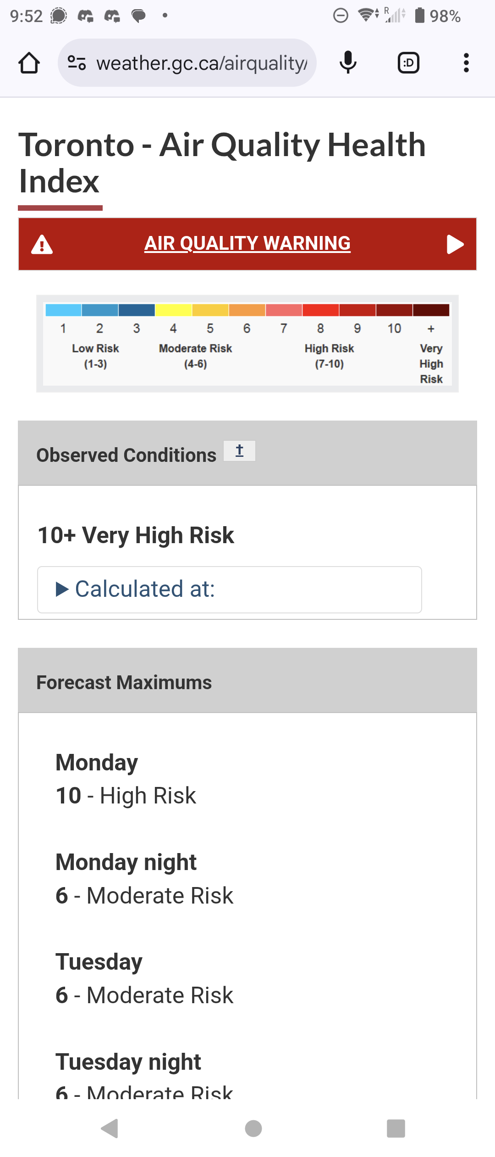
Task: Open the three-dot browser menu
Action: tap(466, 63)
